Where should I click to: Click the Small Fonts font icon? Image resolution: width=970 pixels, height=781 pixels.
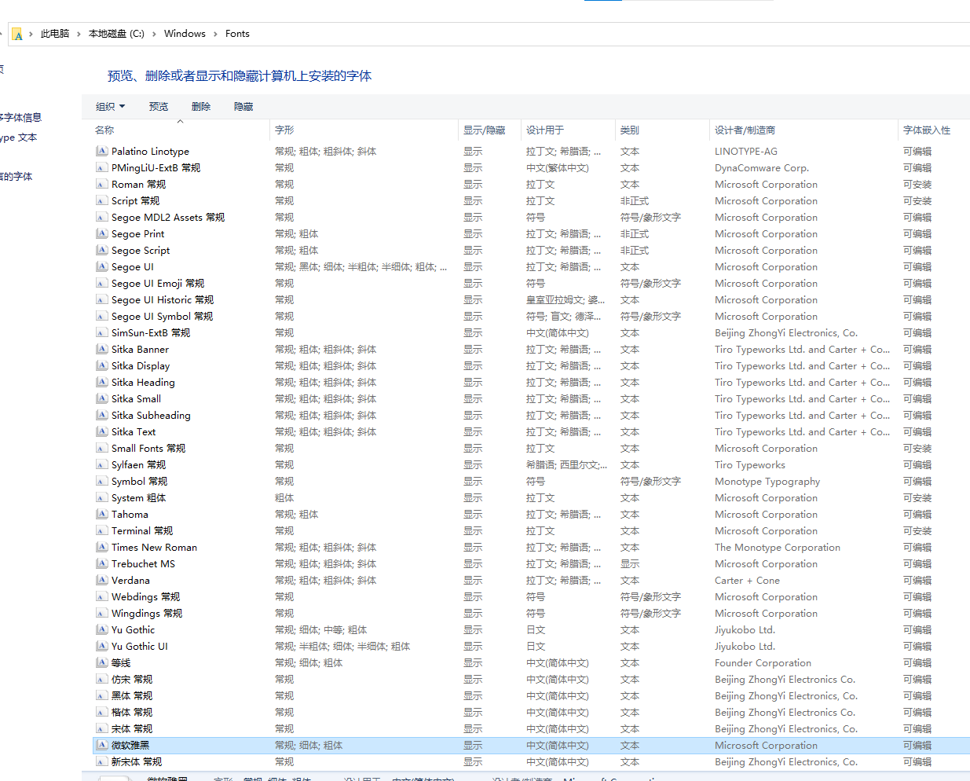102,448
